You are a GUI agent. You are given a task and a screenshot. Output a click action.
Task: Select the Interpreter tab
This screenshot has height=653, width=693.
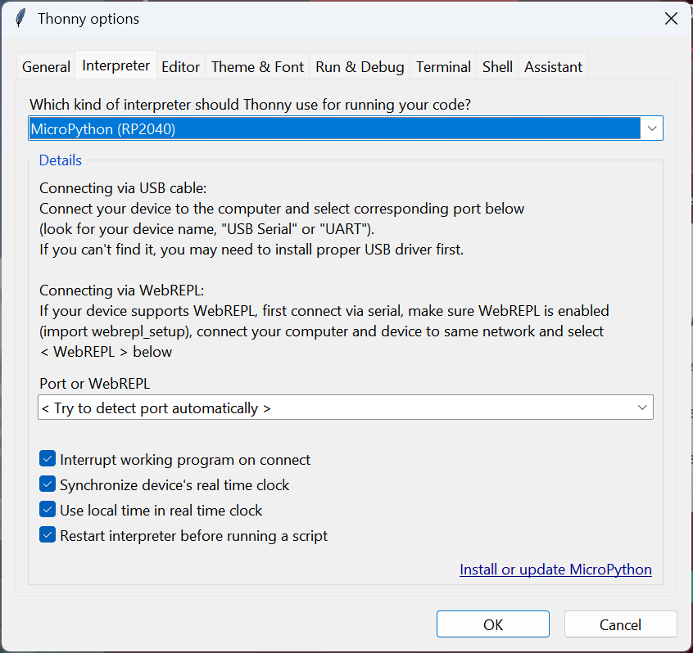point(116,65)
